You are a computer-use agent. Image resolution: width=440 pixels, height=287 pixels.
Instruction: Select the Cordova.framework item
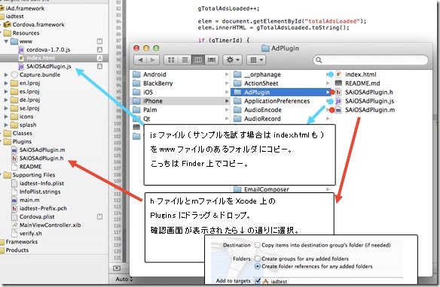[38, 25]
